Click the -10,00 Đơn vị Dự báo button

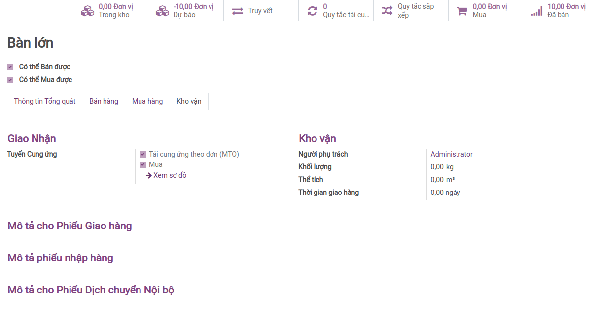(186, 11)
